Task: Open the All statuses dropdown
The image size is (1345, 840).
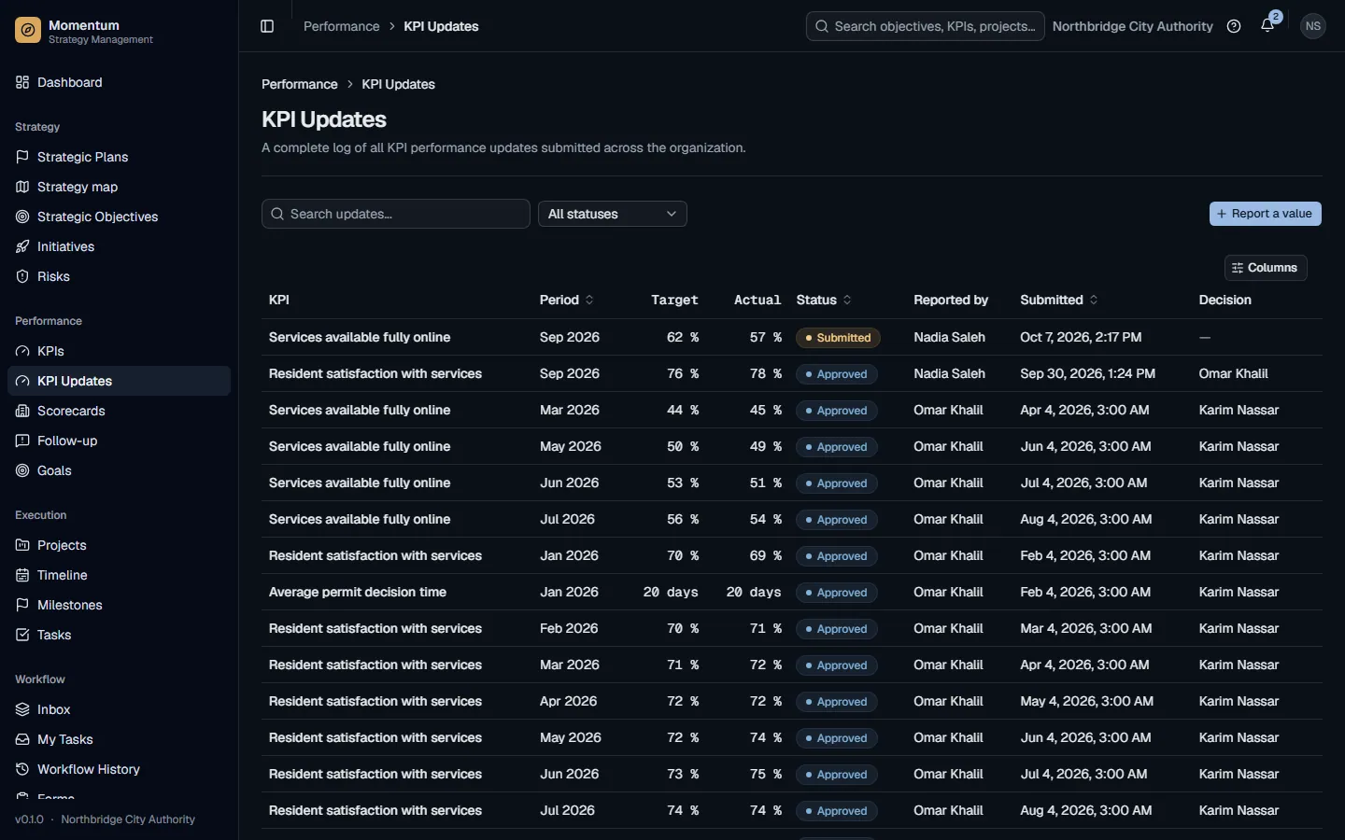Action: [613, 214]
